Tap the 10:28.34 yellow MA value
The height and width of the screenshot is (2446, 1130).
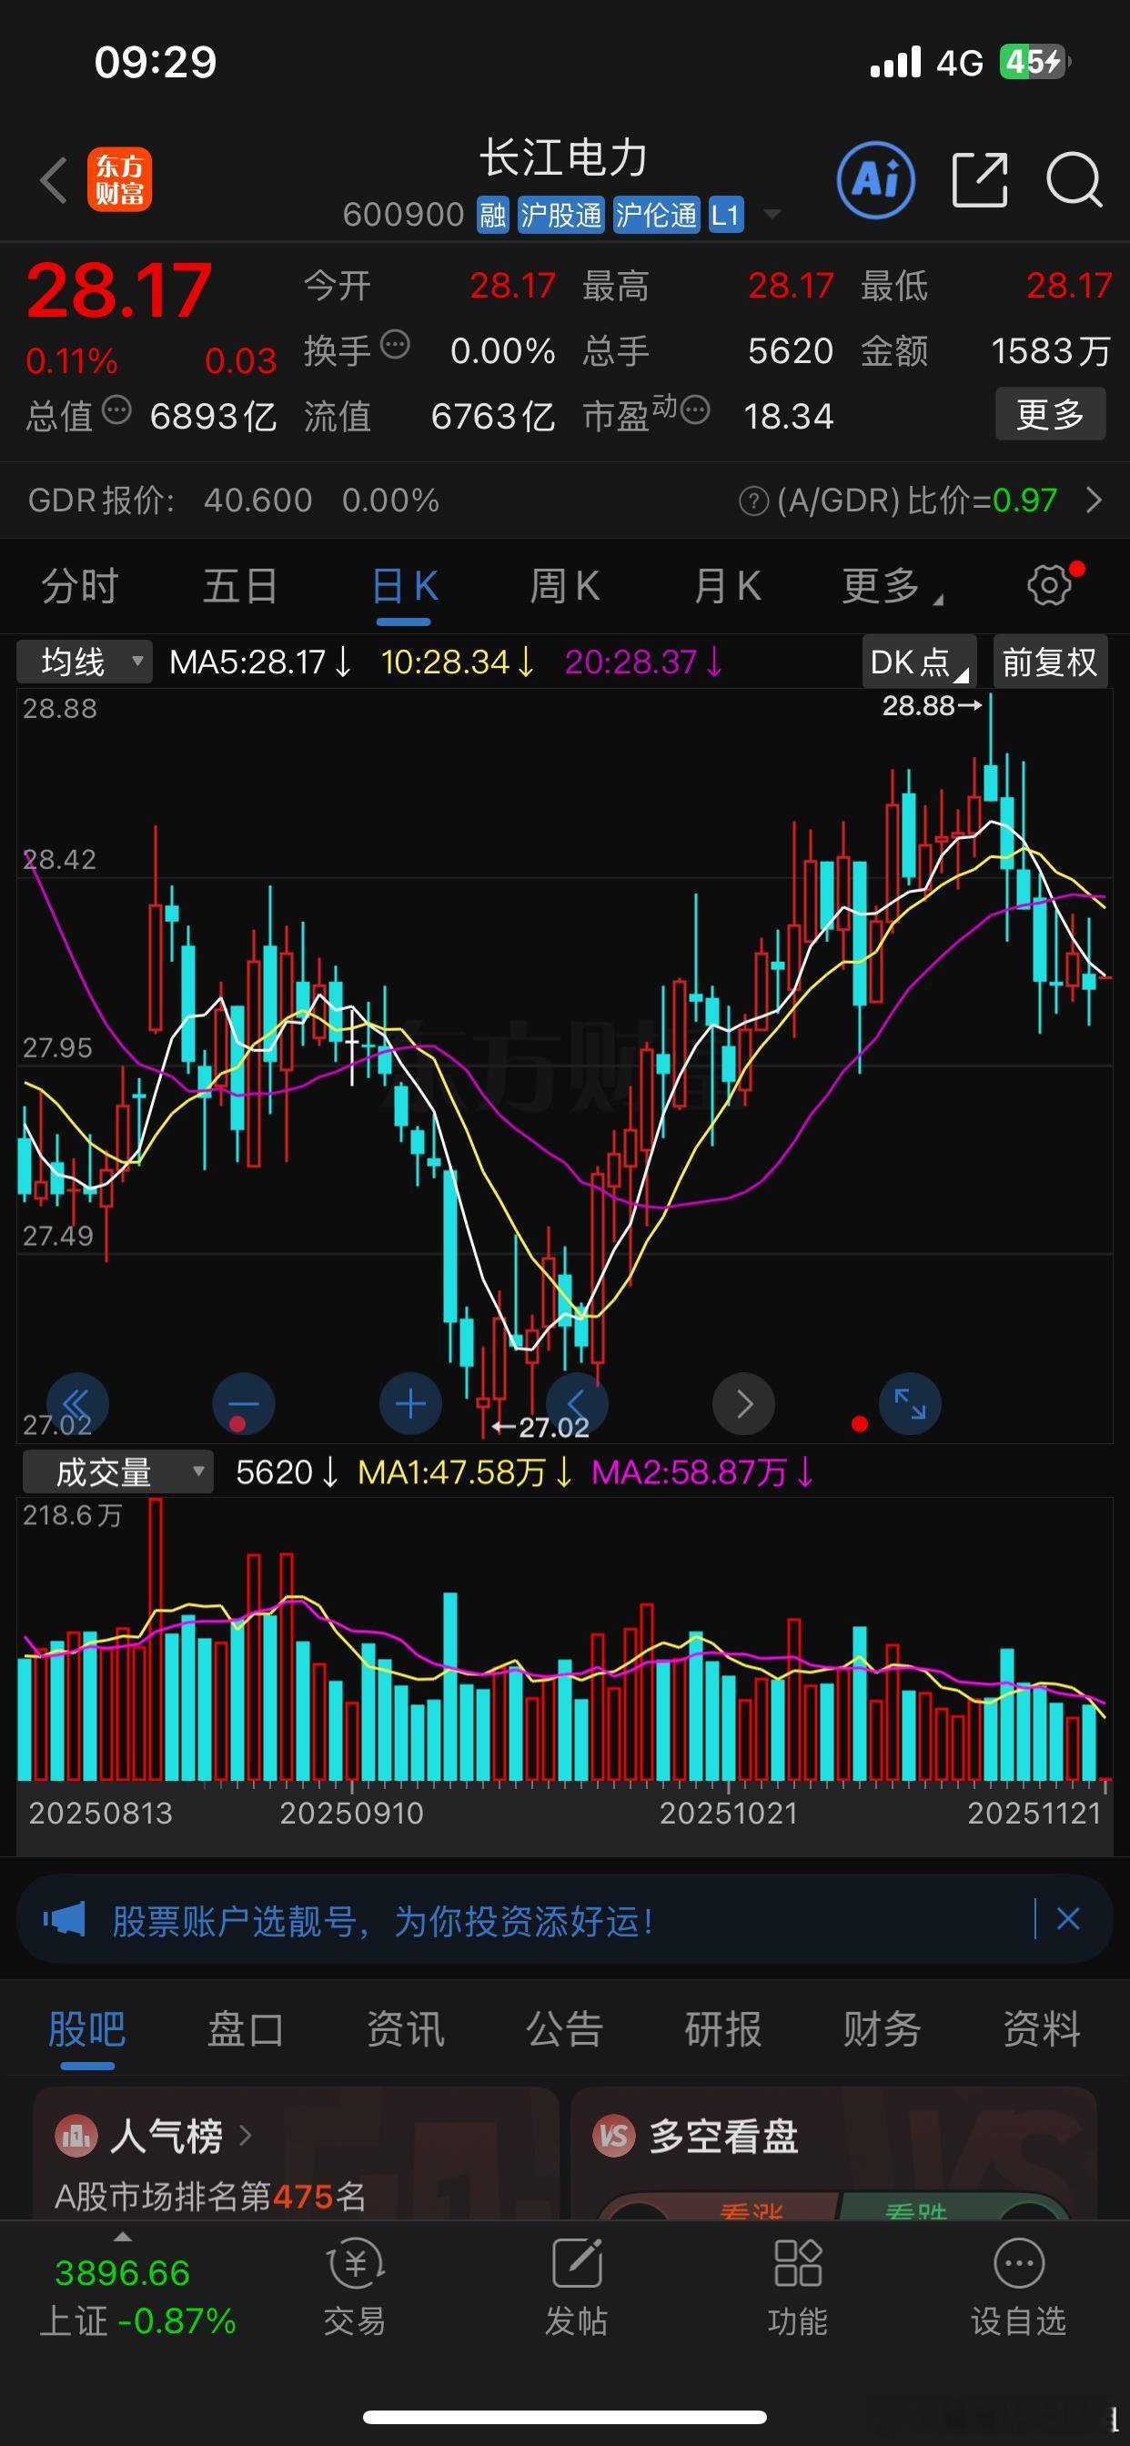(x=458, y=662)
